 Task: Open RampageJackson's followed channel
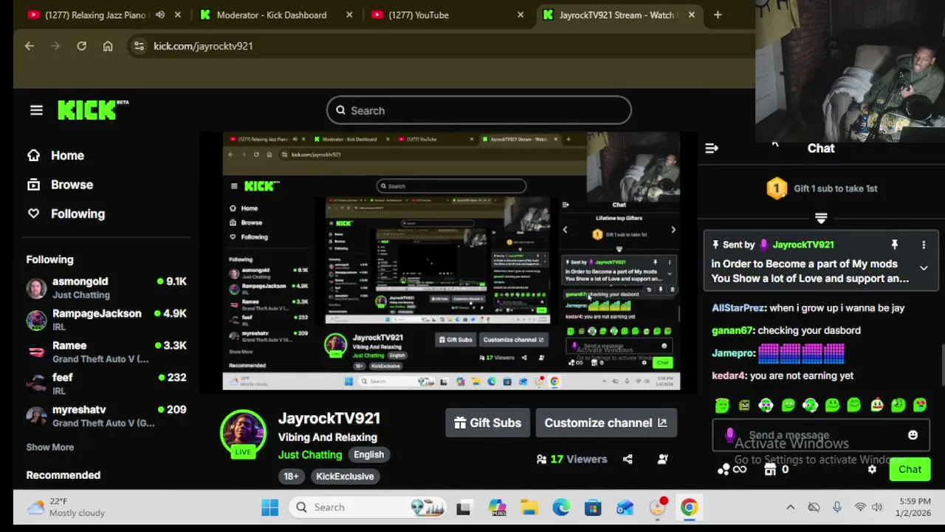[106, 319]
